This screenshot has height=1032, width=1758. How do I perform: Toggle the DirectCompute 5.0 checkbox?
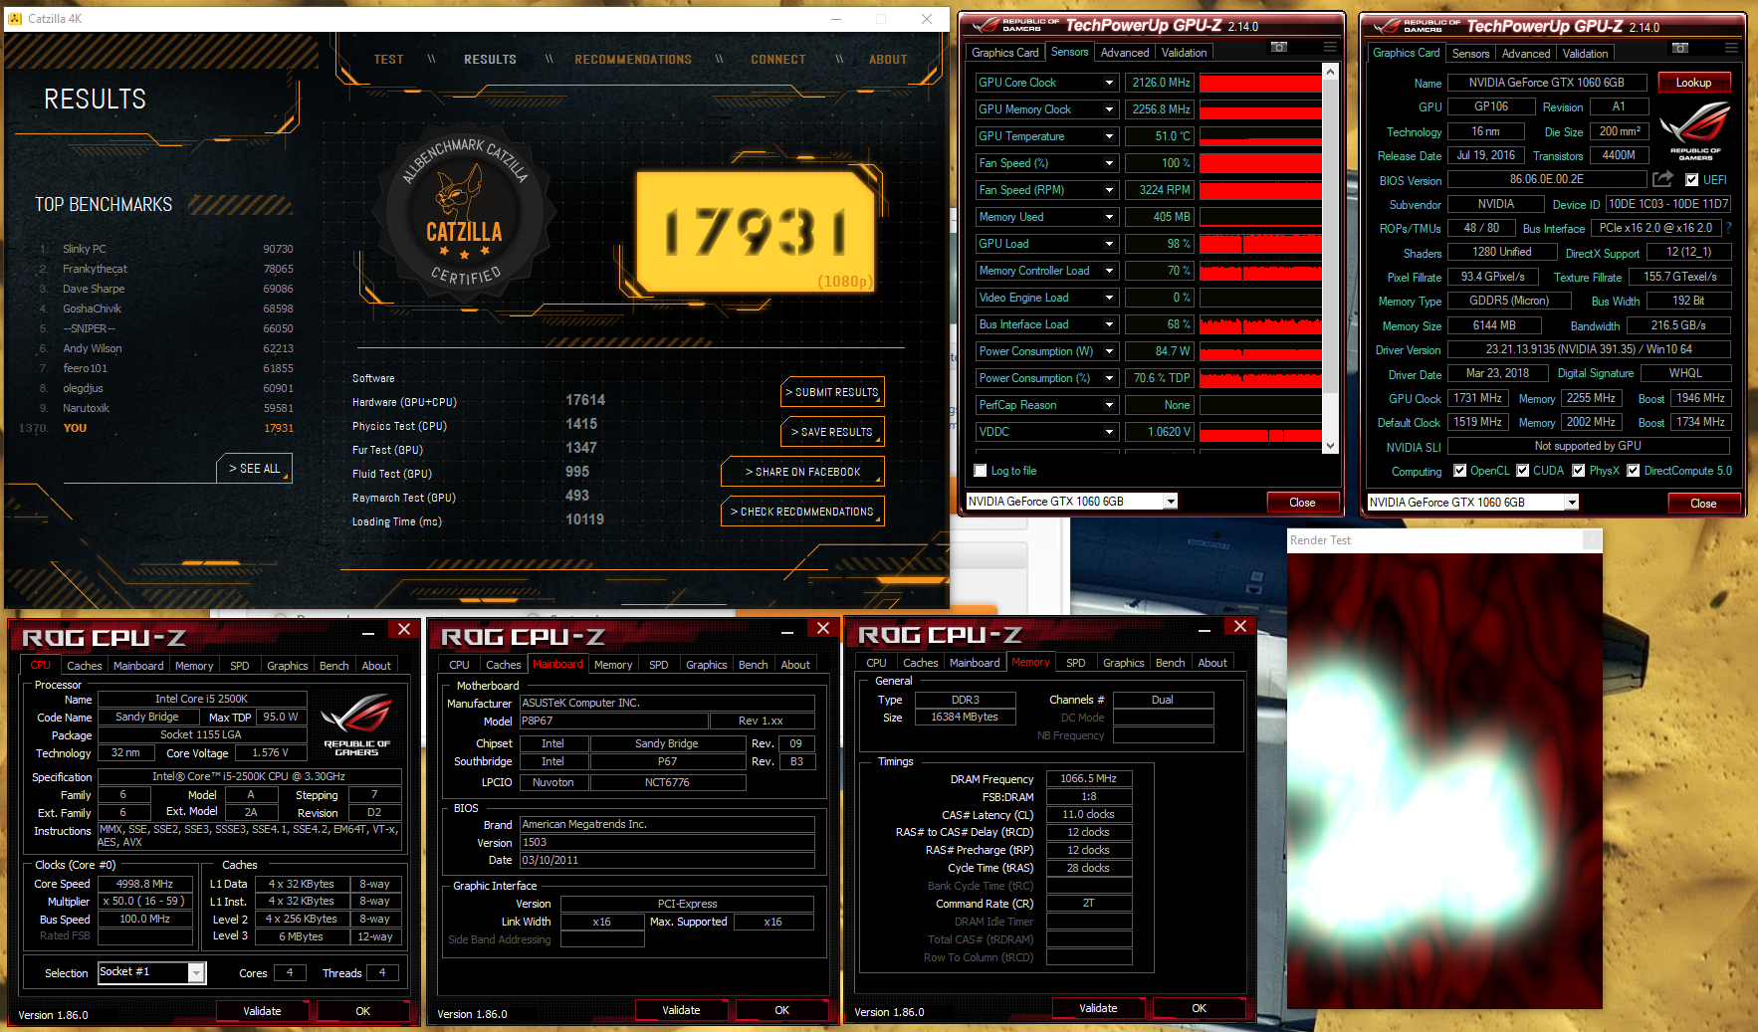1633,471
